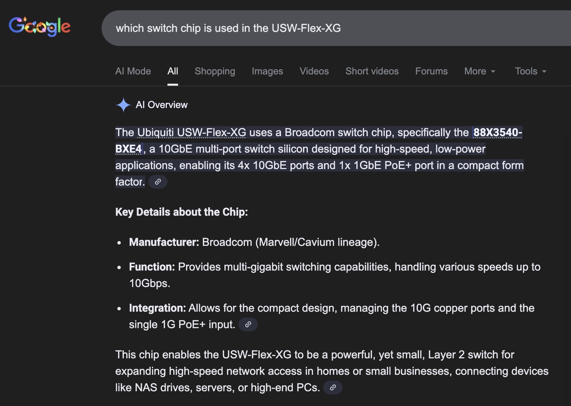Screen dimensions: 571x406
Task: Click the Ubiquiti USW-Flex-XG underlined link
Action: pyautogui.click(x=191, y=132)
